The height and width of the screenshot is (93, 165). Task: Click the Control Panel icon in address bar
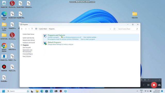(36, 29)
